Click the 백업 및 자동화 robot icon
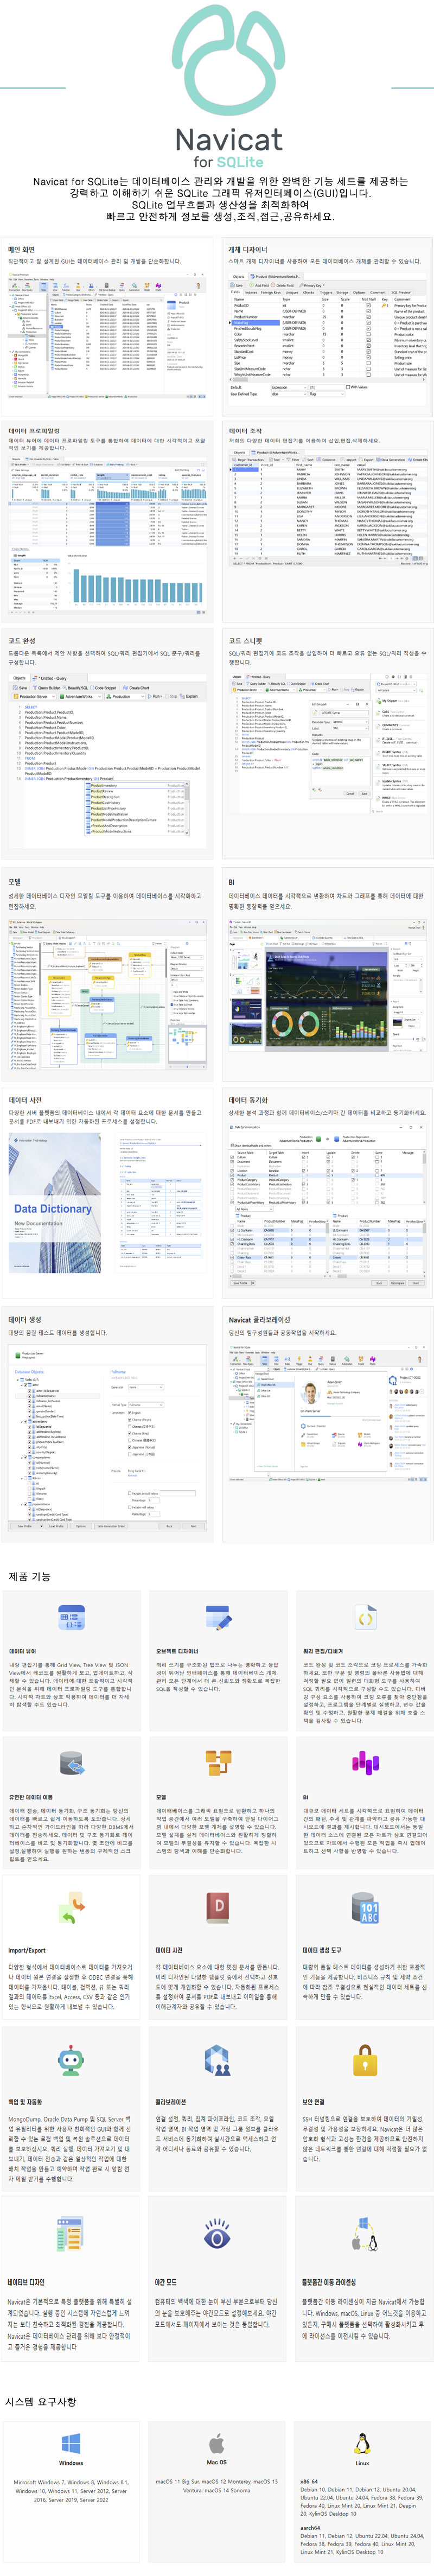 [71, 2060]
